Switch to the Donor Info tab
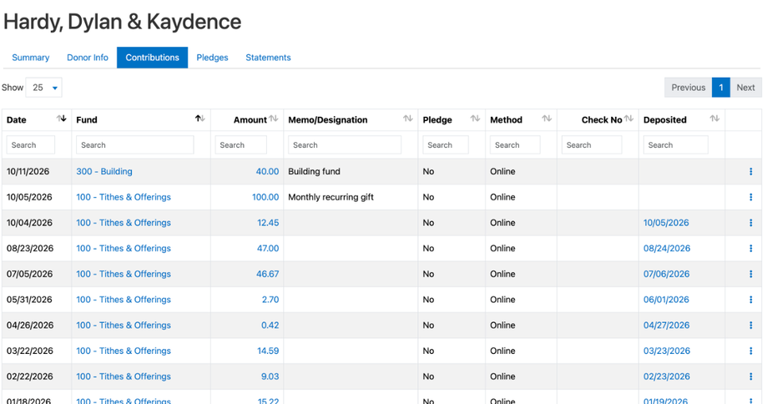The width and height of the screenshot is (767, 404). coord(88,58)
